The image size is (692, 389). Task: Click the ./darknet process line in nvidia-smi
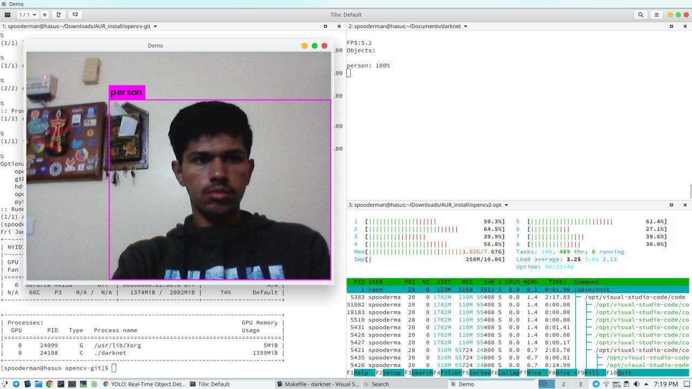pos(143,353)
